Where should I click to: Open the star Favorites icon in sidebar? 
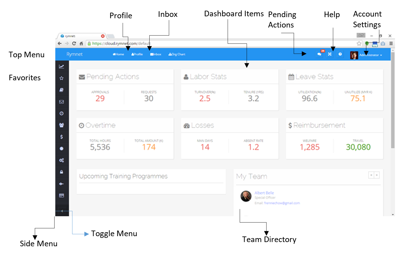coord(61,78)
